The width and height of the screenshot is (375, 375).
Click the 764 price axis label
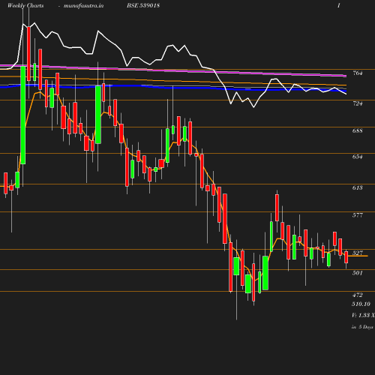(358, 73)
